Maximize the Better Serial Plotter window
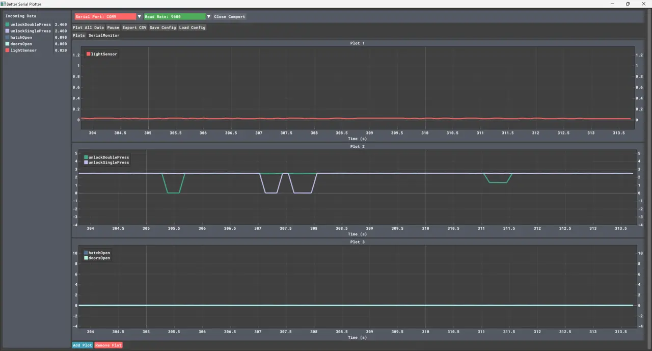 point(628,4)
